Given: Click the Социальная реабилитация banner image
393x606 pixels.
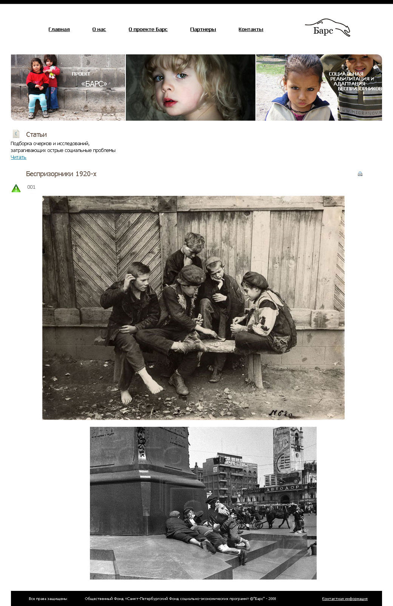Looking at the screenshot, I should [x=319, y=87].
